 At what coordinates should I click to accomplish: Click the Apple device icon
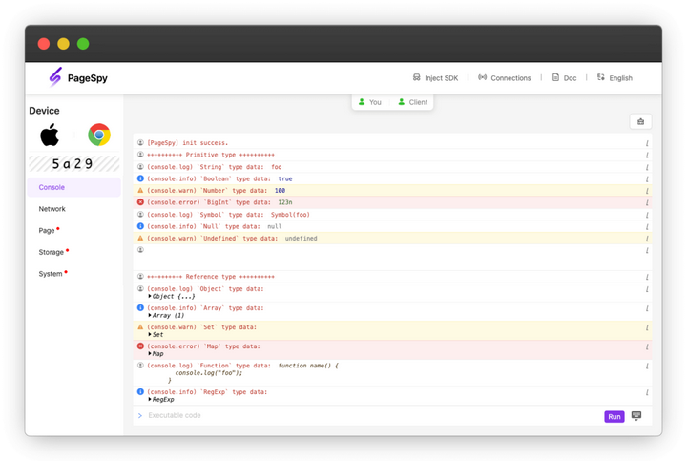[50, 135]
